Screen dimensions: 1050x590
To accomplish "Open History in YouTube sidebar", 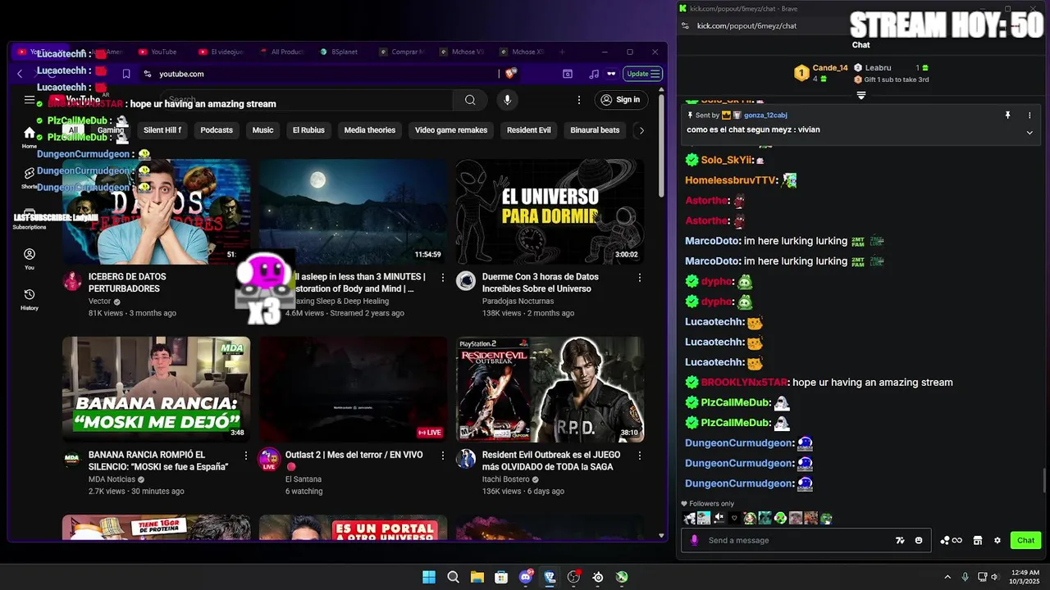I will (x=30, y=299).
